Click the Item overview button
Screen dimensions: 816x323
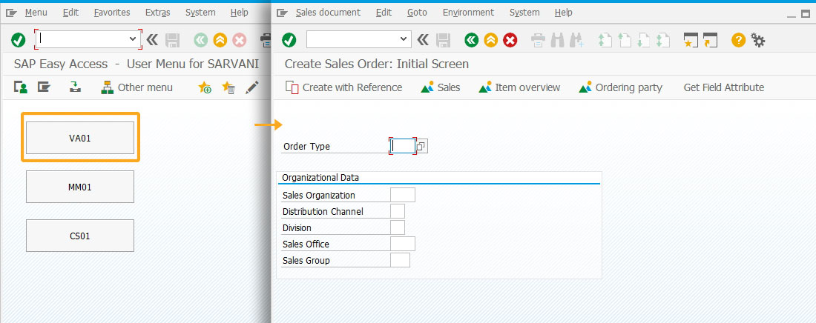(519, 87)
